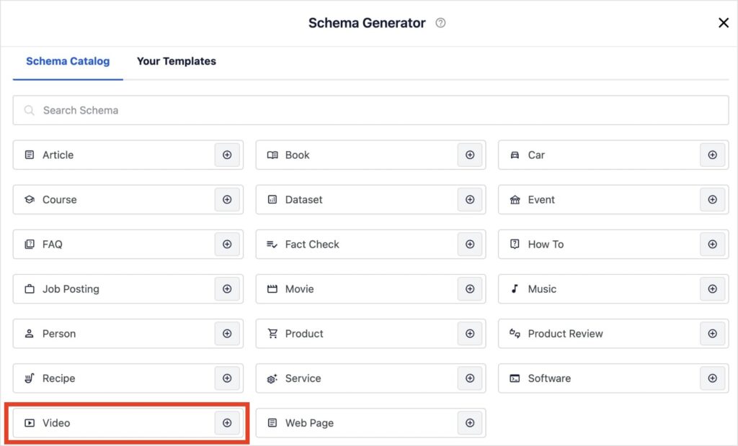Image resolution: width=738 pixels, height=446 pixels.
Task: Add Job Posting schema with plus icon
Action: [227, 289]
